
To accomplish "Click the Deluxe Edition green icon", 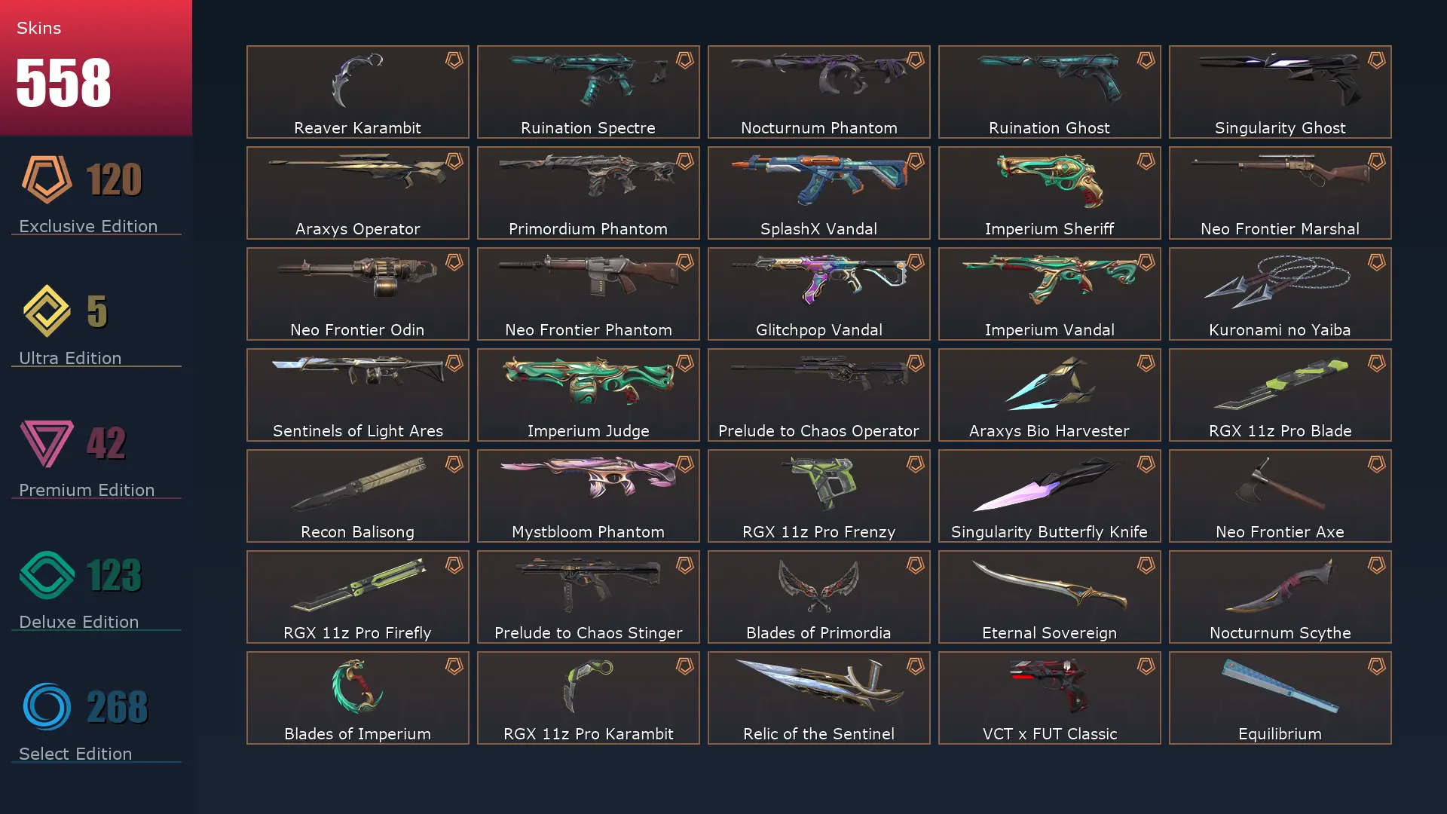I will point(47,575).
